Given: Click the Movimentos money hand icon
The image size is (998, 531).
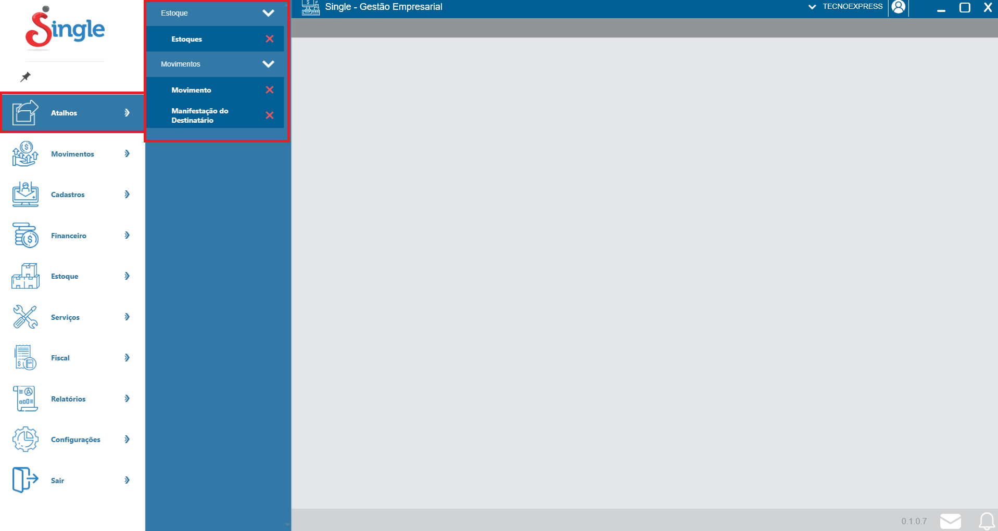Looking at the screenshot, I should [25, 154].
